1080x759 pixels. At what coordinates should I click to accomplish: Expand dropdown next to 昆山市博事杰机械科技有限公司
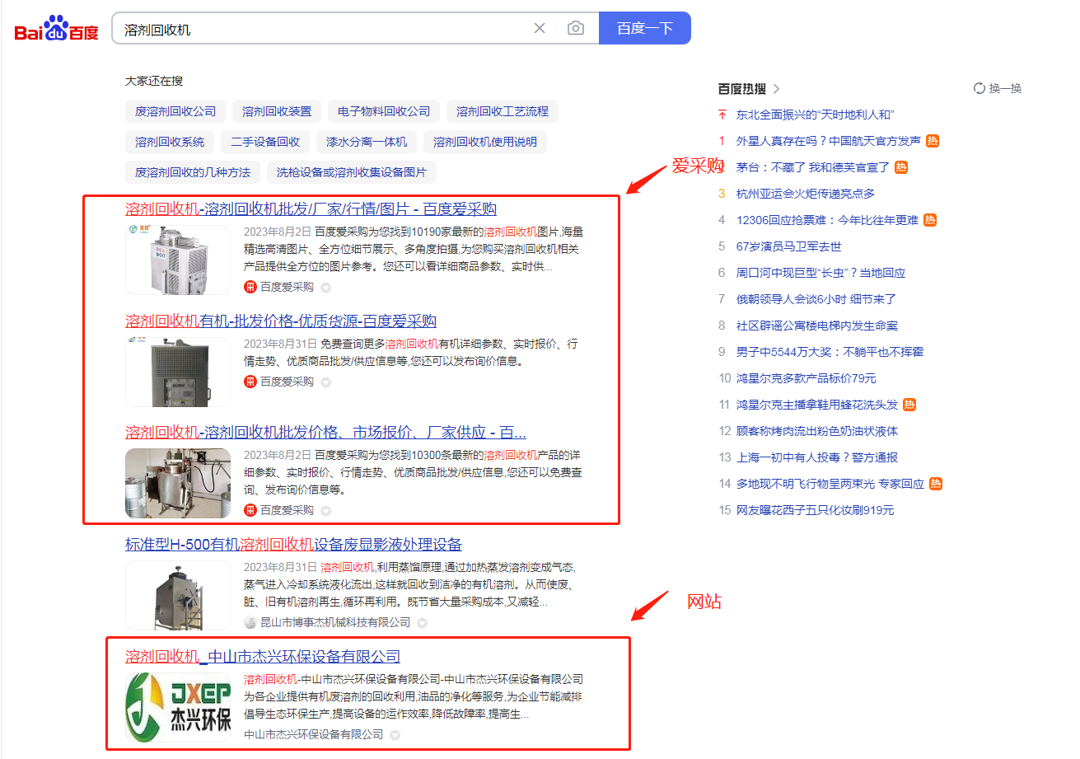422,623
